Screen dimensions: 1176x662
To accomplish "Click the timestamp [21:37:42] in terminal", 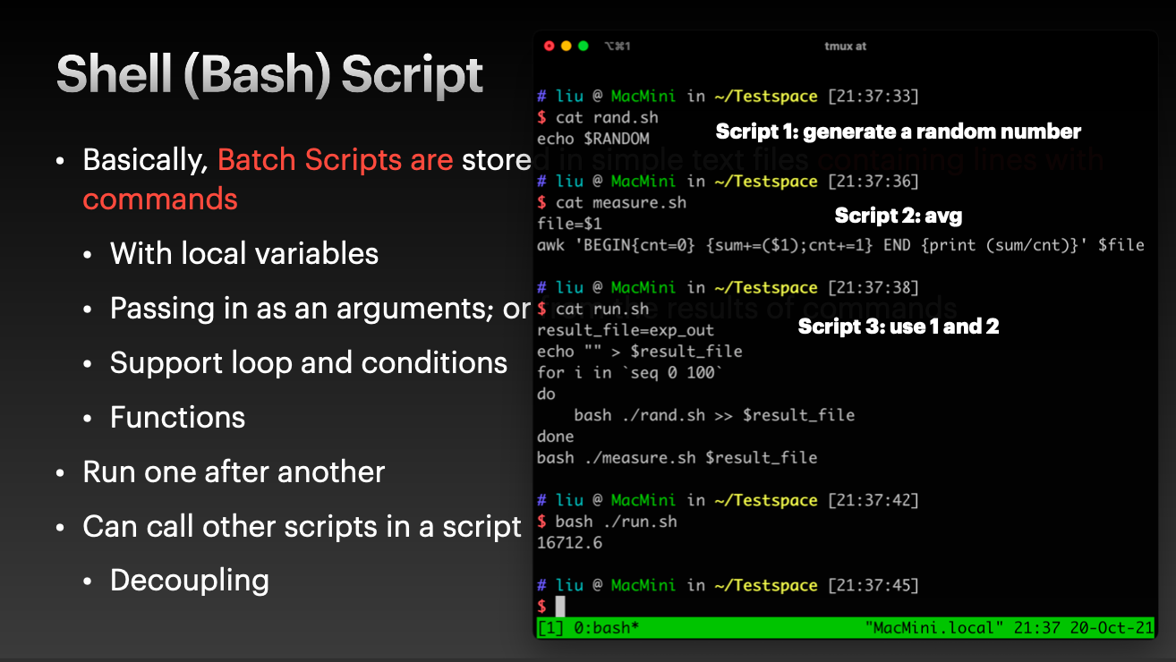I will 873,500.
